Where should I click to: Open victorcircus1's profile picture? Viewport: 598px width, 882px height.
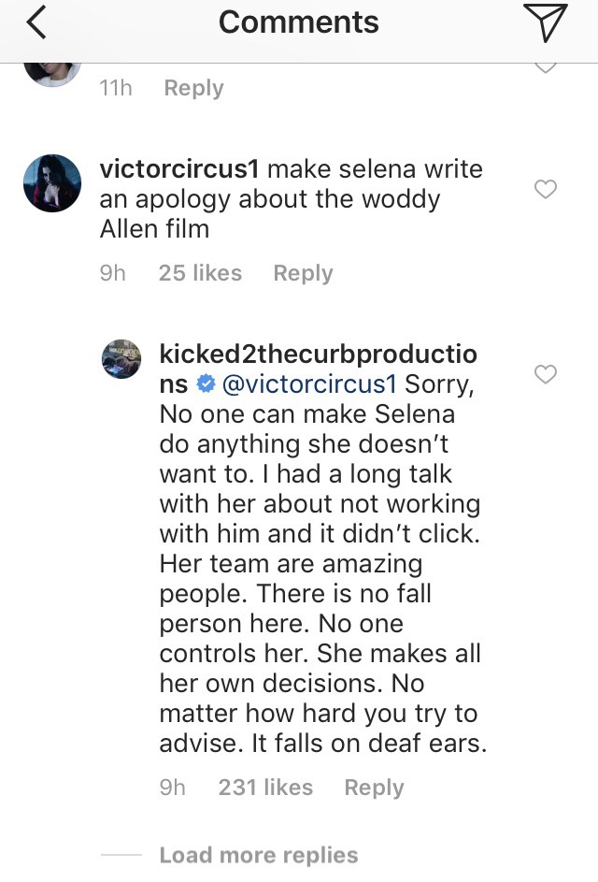coord(51,183)
